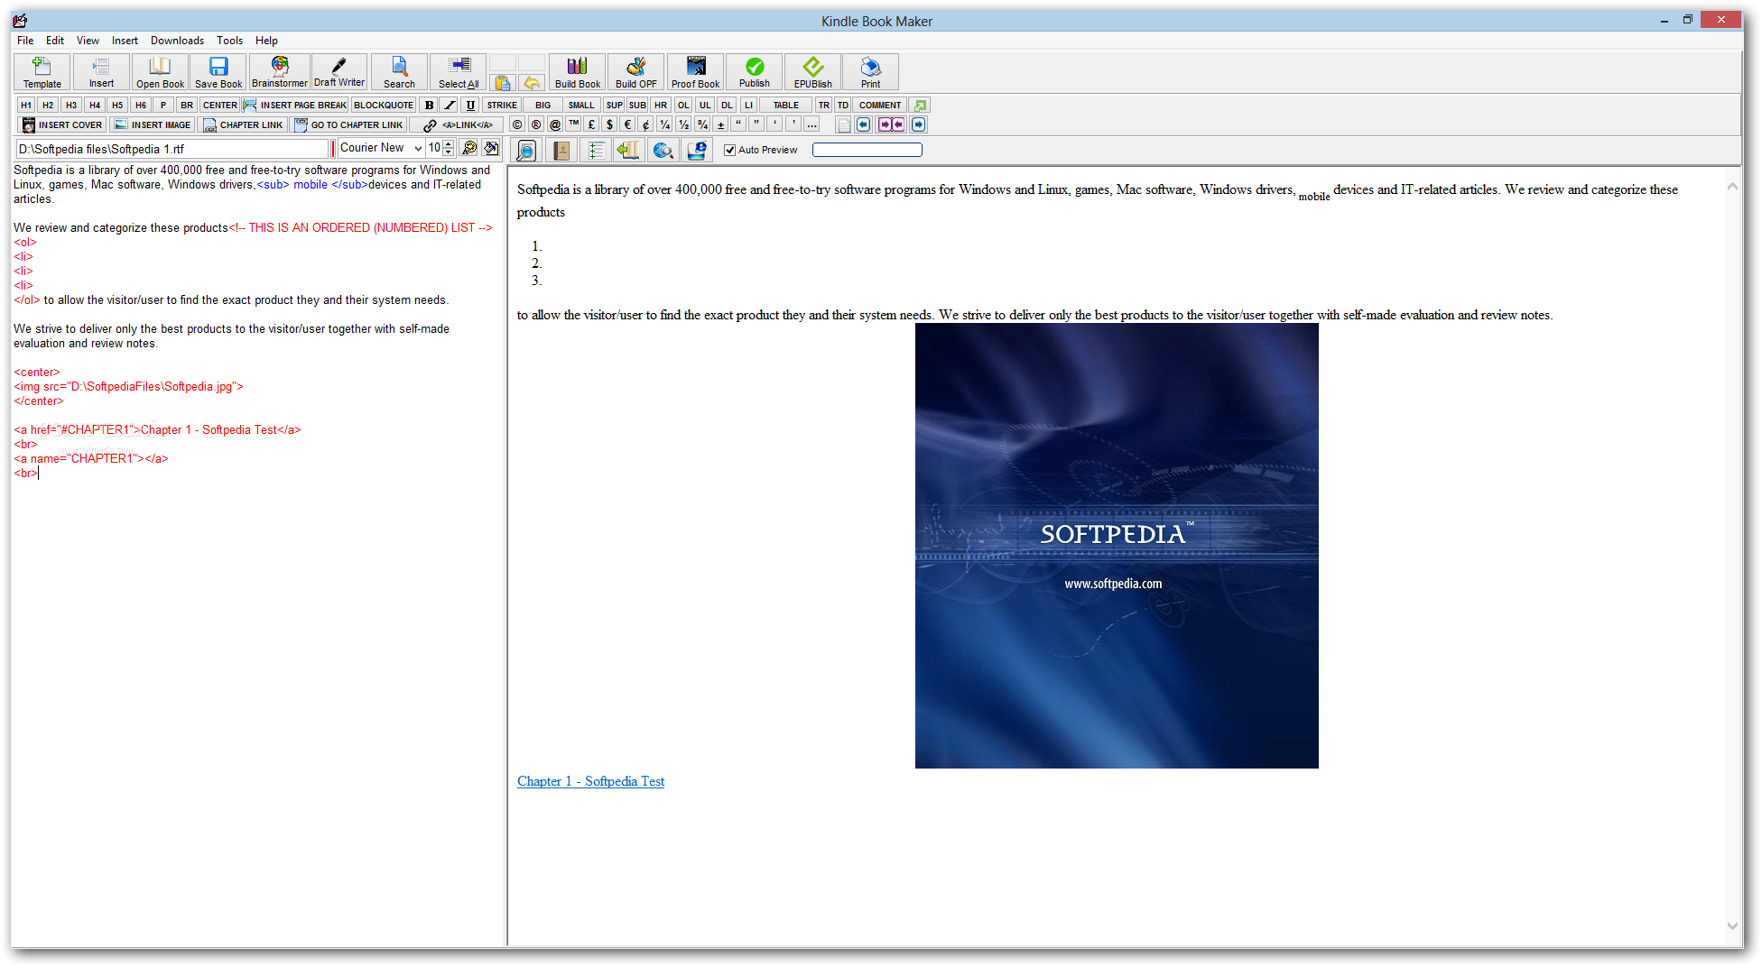Click the EPUBlish icon
Screen dimensions: 1762x967
point(813,72)
